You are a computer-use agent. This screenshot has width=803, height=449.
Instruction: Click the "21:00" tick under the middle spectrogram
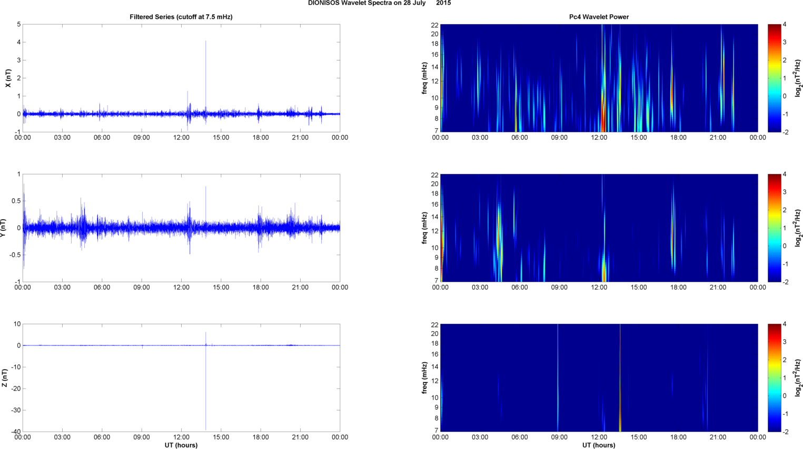coord(718,288)
